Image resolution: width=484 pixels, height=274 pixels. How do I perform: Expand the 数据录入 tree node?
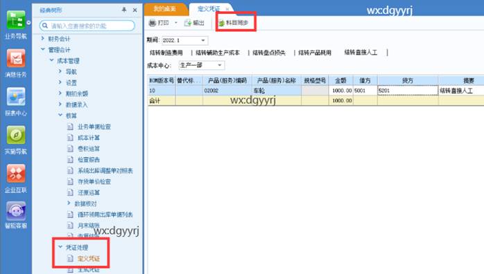[x=60, y=104]
